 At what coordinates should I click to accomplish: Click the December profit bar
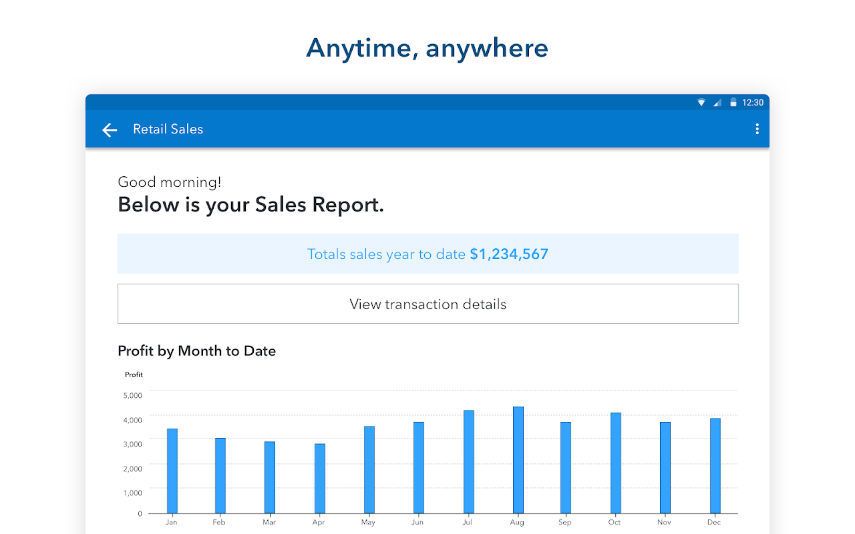tap(715, 466)
